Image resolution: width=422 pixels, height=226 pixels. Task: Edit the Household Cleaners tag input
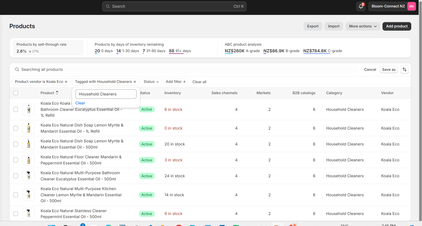pos(106,94)
